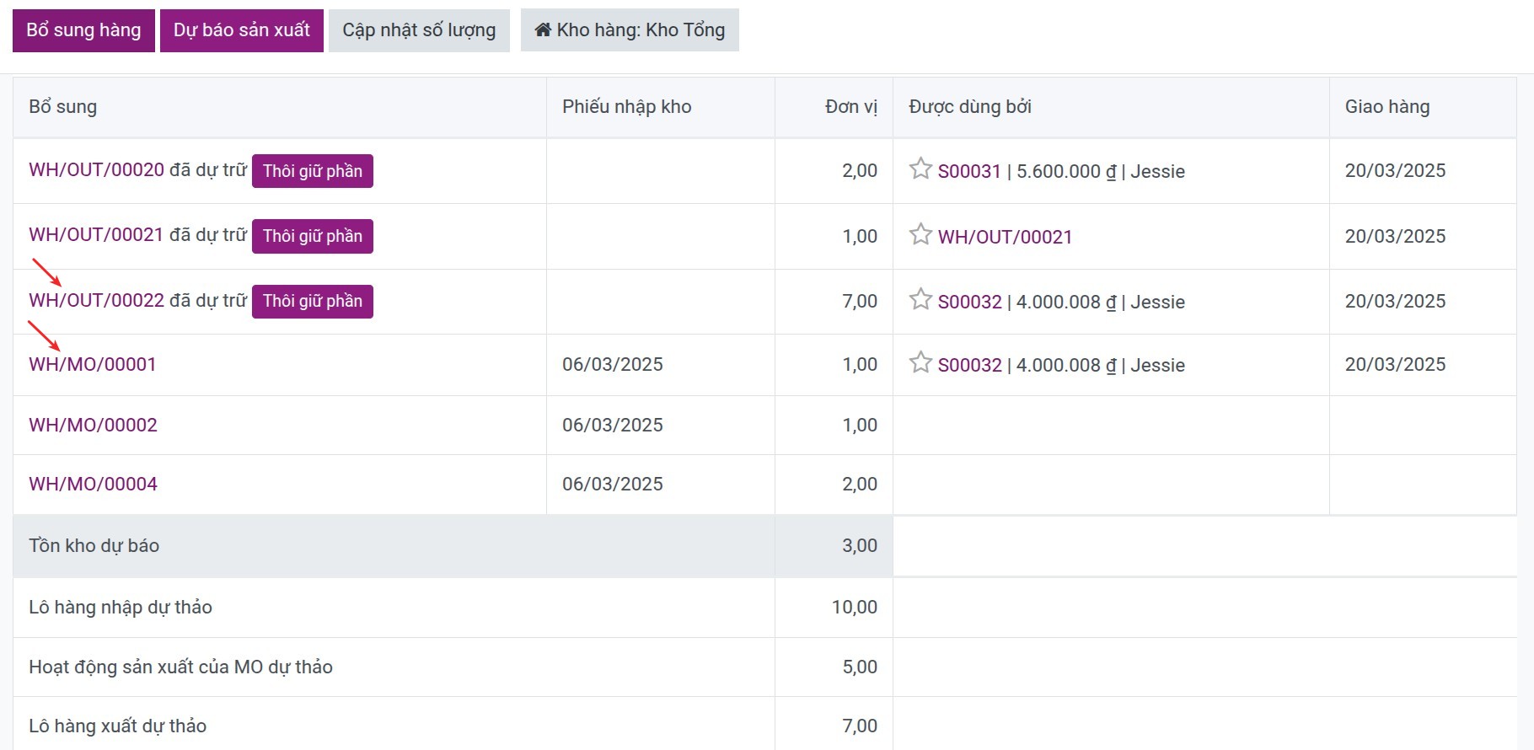Click delivery date 20/03/2025 for WH/OUT/00020
This screenshot has width=1534, height=750.
coord(1395,171)
